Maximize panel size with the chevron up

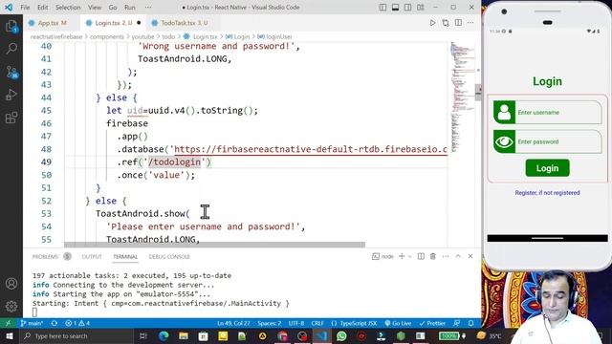point(458,256)
